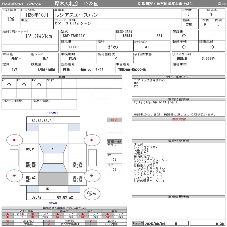227x227 pixels.
Task: Click the circle mark under 整備手帳
Action: tap(184, 47)
